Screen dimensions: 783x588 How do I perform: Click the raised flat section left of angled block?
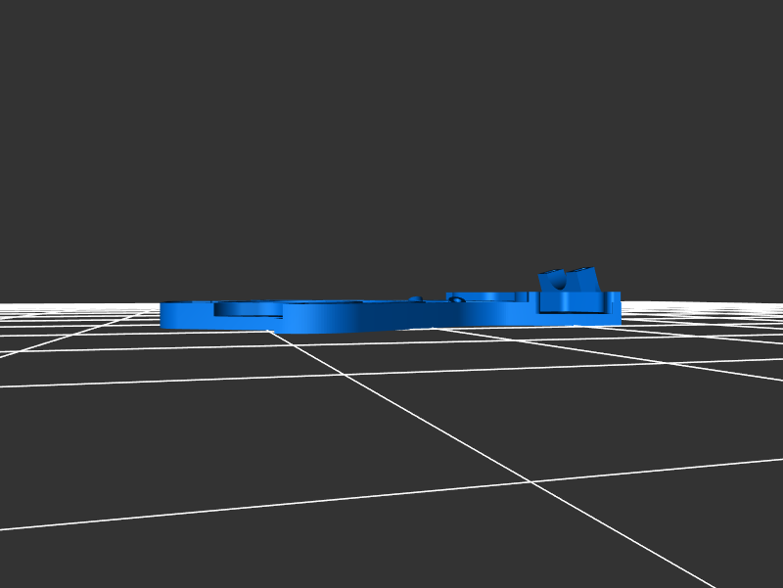(489, 296)
